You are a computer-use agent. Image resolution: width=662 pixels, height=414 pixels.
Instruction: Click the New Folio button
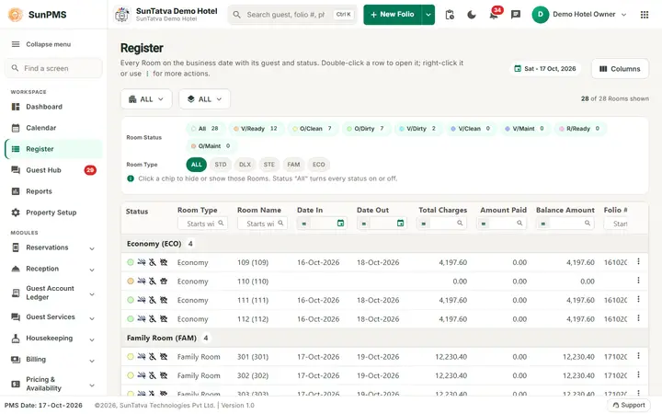[393, 15]
